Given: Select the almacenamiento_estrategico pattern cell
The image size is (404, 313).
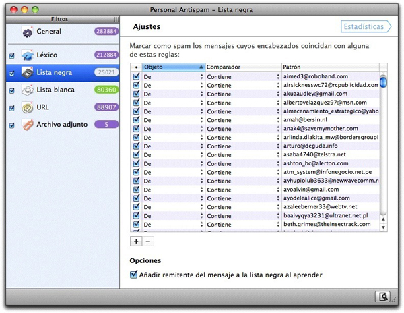Looking at the screenshot, I should pos(331,111).
